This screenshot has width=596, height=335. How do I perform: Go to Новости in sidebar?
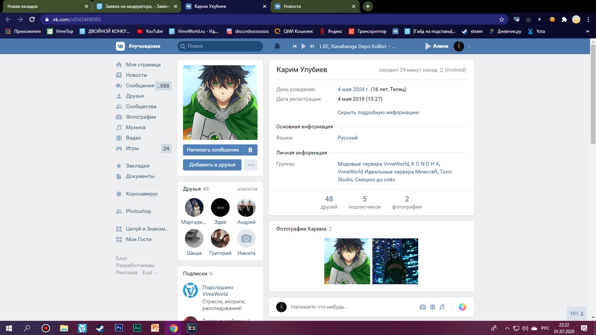[136, 75]
